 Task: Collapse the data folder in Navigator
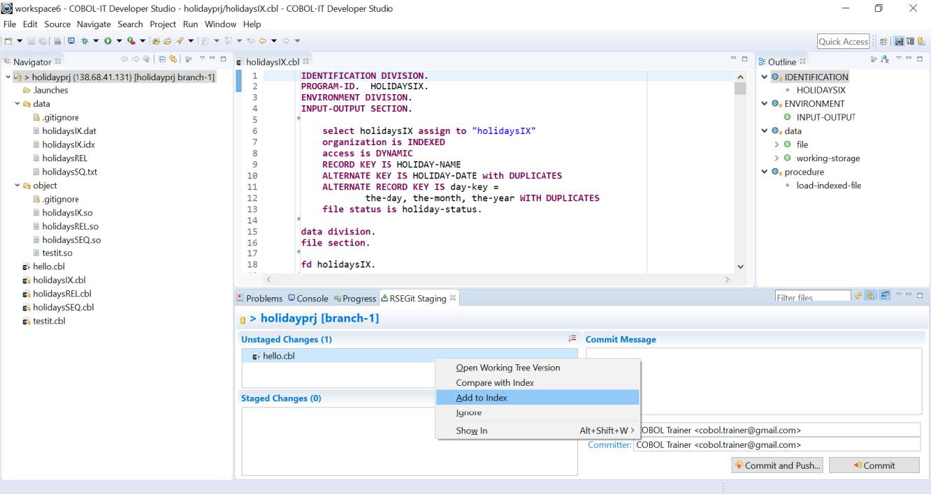(17, 104)
